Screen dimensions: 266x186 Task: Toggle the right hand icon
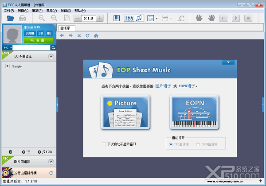pos(211,18)
